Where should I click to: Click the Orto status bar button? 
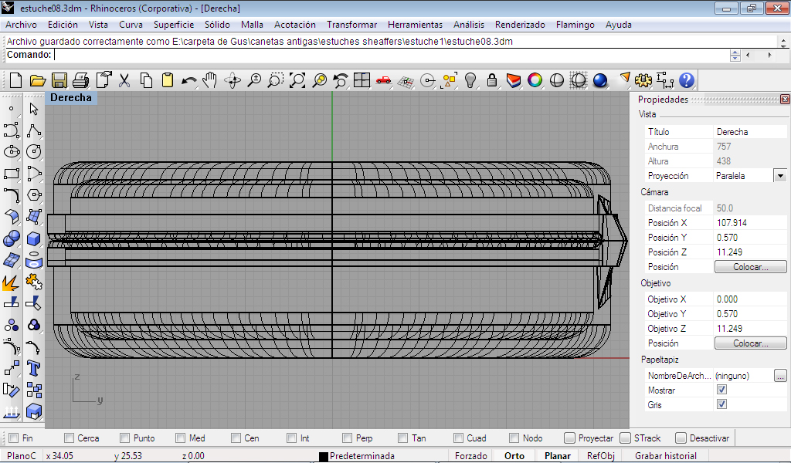click(514, 456)
